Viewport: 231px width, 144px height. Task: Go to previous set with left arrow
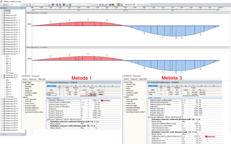pyautogui.click(x=24, y=5)
